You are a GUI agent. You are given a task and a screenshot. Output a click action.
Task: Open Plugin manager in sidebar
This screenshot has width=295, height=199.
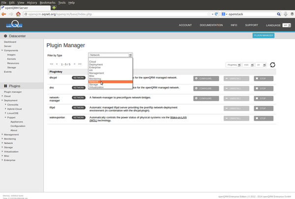pos(13,92)
